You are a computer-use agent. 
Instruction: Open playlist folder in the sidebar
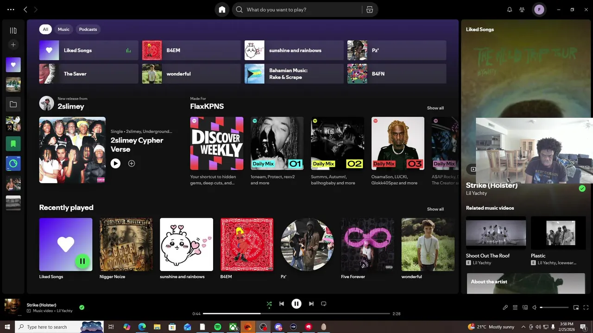pos(13,105)
